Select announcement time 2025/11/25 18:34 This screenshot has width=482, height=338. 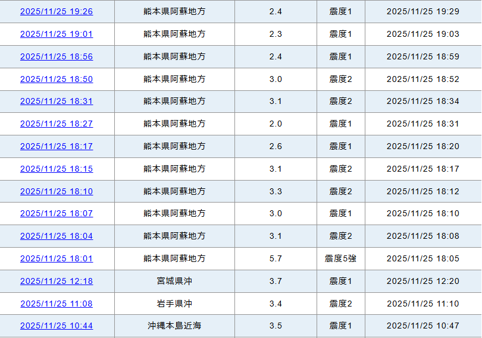[423, 101]
